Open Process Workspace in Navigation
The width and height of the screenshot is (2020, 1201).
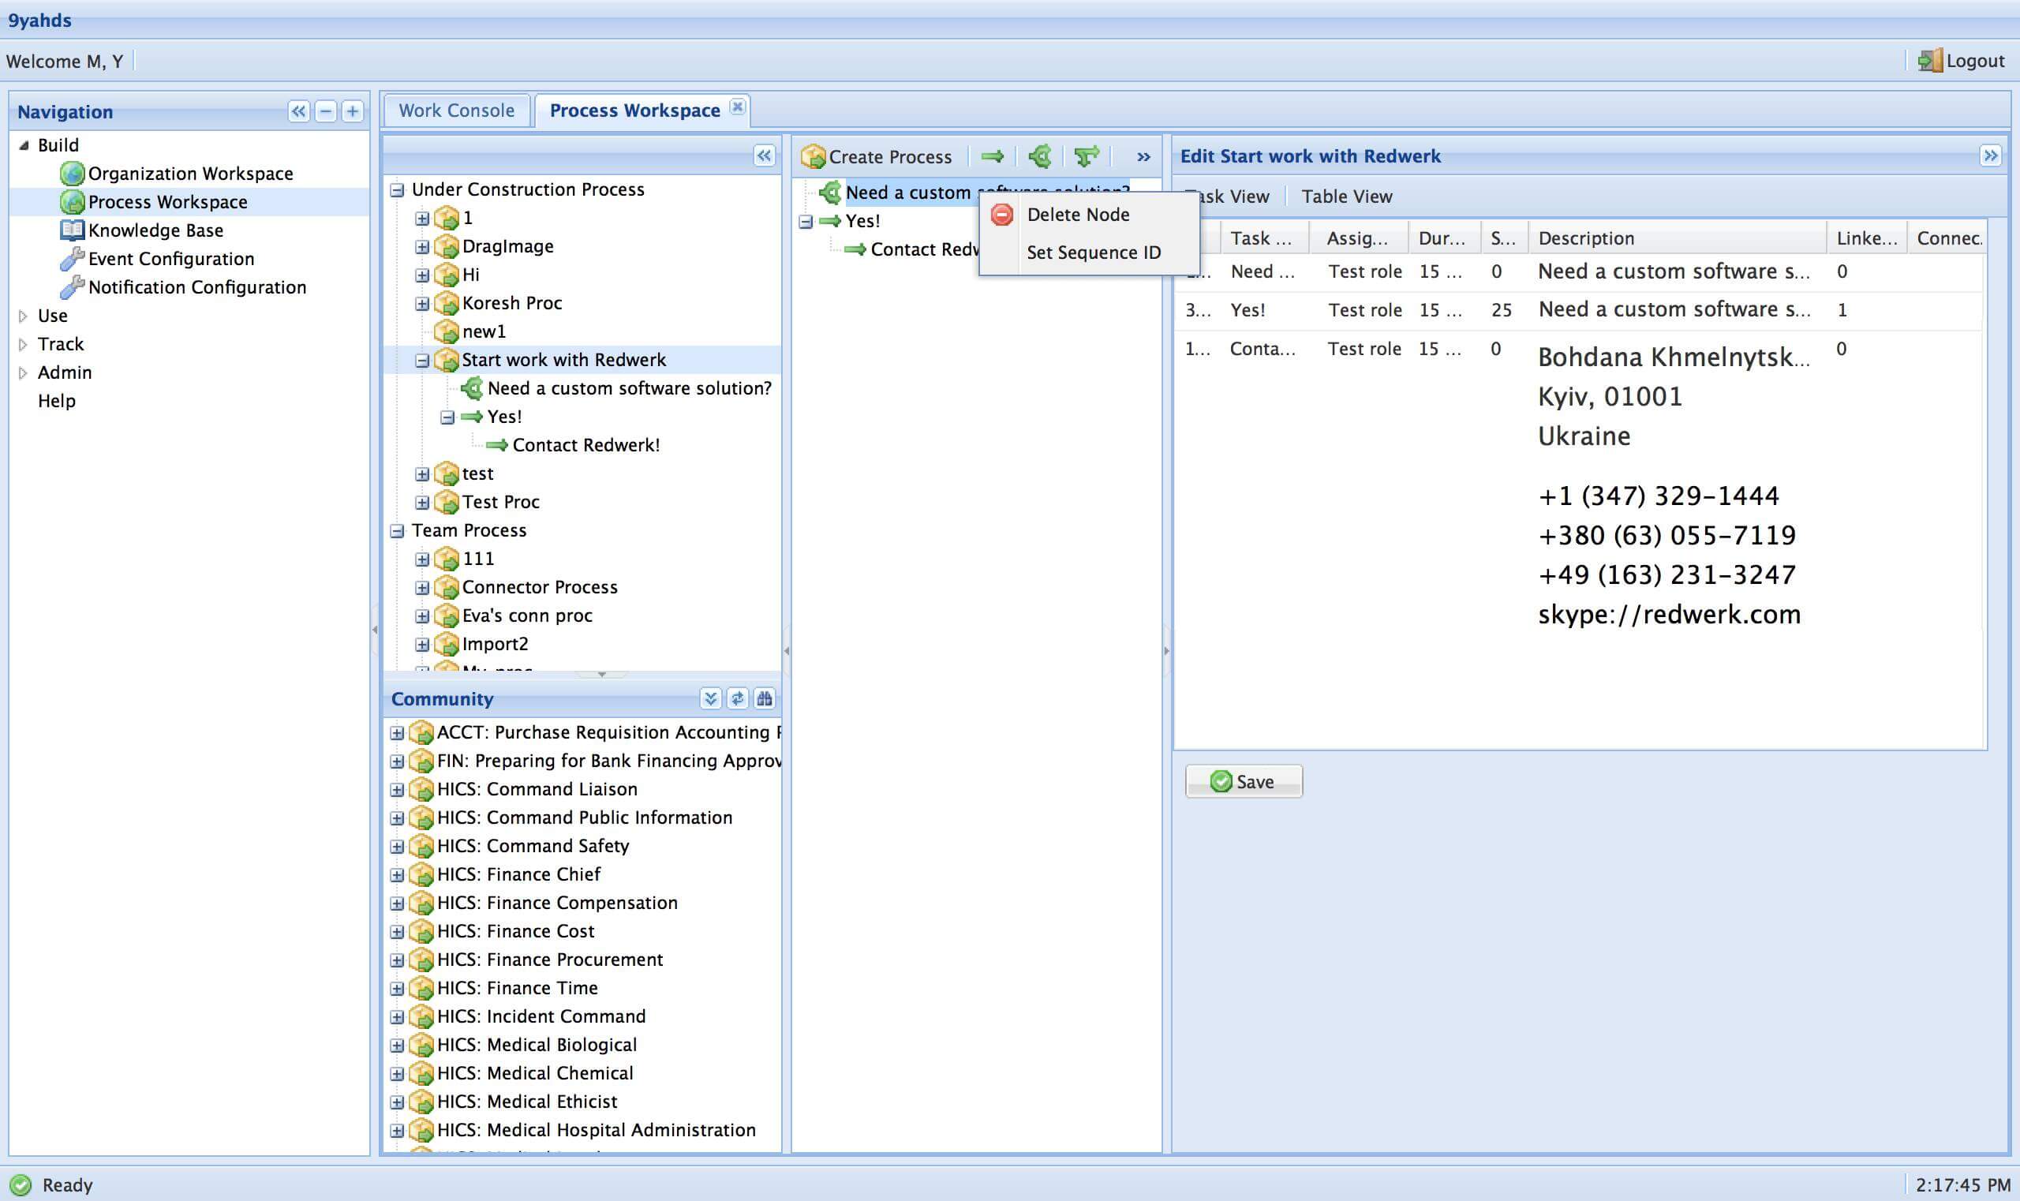tap(167, 201)
